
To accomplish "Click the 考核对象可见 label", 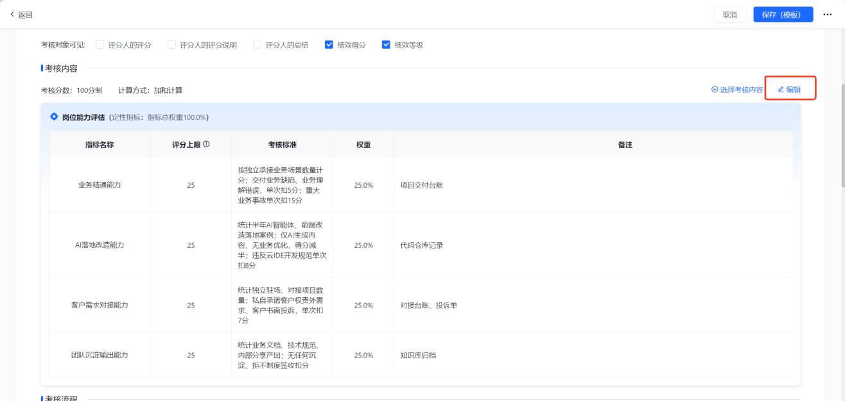I will [x=63, y=45].
